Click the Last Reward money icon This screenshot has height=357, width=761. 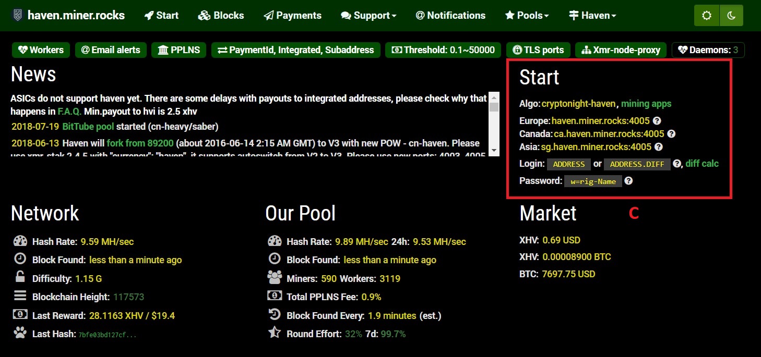[20, 315]
